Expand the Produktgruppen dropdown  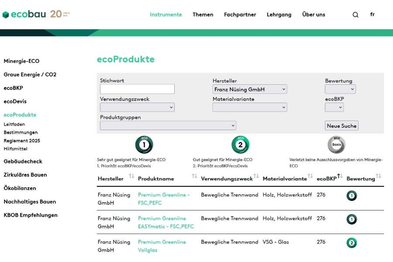[168, 126]
